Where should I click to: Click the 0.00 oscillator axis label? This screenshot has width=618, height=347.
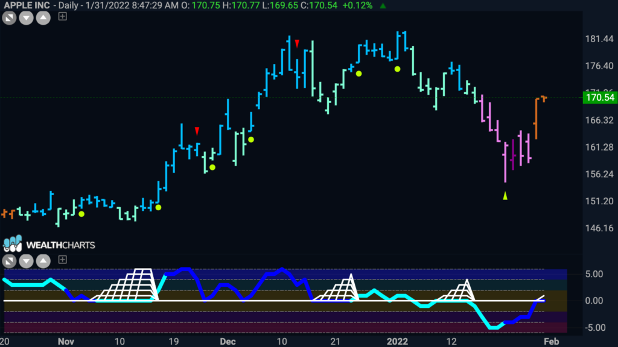point(594,301)
